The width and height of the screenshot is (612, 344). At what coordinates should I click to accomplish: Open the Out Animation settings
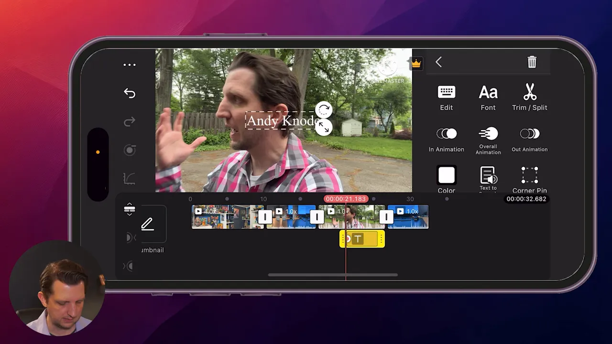[x=529, y=139]
